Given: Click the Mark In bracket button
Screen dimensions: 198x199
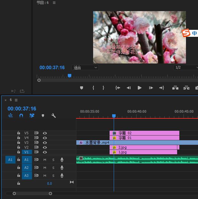Looking at the screenshot, I should coord(93,88).
